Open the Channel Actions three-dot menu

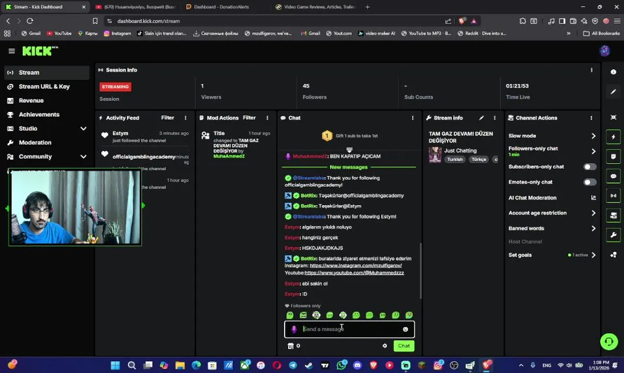click(591, 118)
